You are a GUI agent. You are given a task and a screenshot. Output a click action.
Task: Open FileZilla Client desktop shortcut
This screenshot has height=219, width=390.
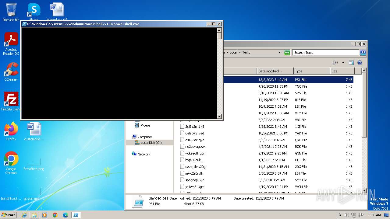[x=11, y=102]
